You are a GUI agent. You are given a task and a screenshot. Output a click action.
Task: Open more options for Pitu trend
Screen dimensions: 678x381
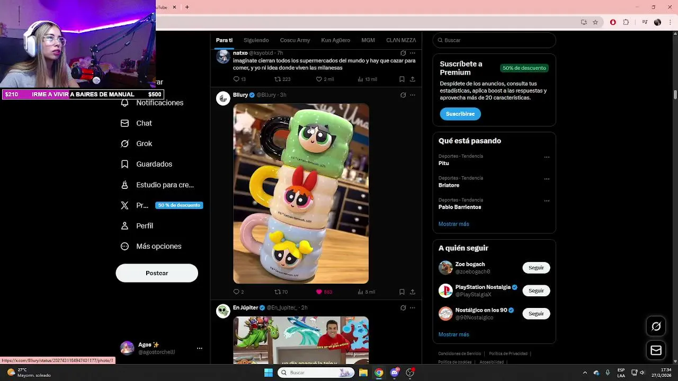click(547, 157)
